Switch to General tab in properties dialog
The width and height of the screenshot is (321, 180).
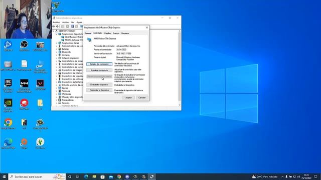pyautogui.click(x=88, y=33)
